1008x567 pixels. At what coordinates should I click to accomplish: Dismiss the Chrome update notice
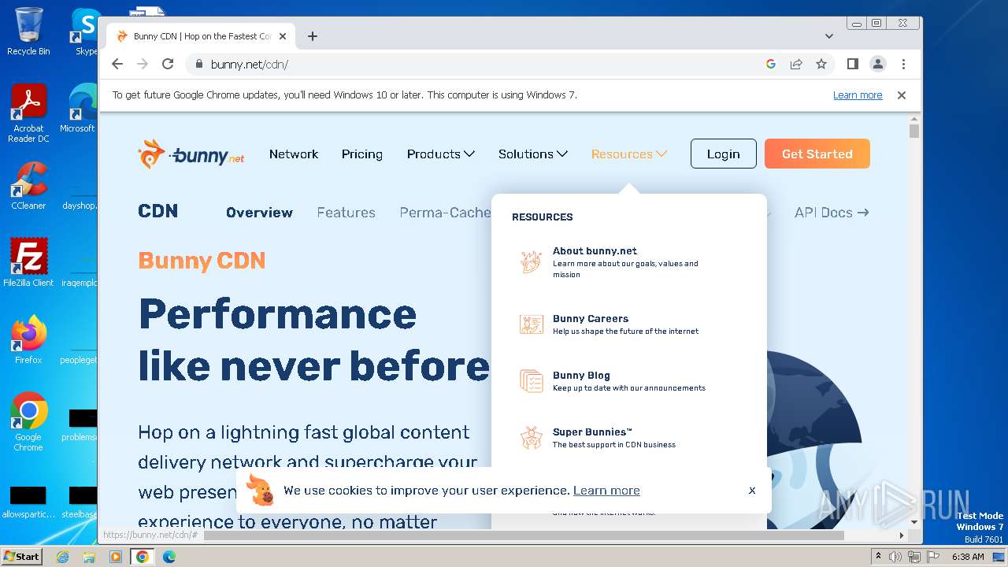tap(902, 95)
